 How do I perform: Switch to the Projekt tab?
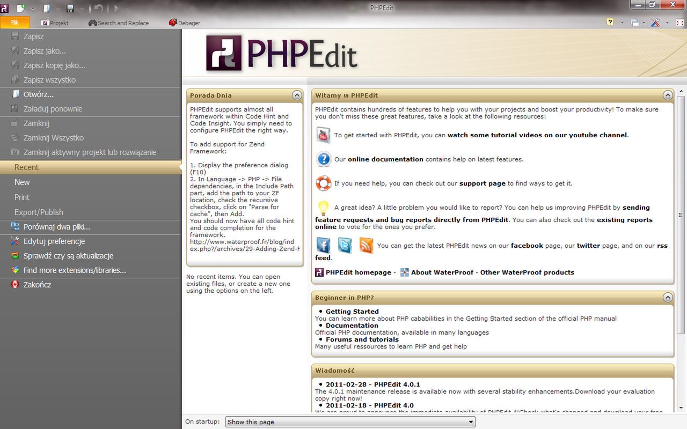(55, 23)
